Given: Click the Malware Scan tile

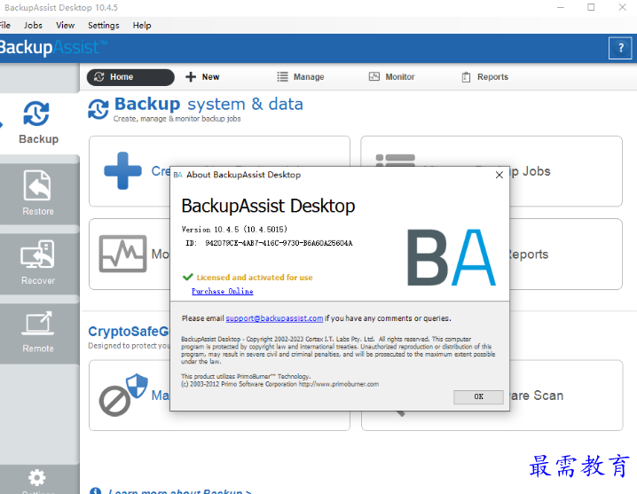Looking at the screenshot, I should click(565, 395).
